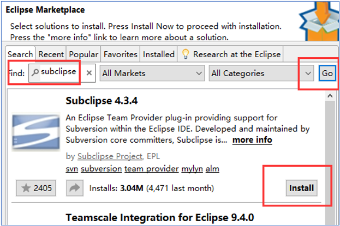340x226 pixels.
Task: Open the All Markets dropdown
Action: click(152, 73)
